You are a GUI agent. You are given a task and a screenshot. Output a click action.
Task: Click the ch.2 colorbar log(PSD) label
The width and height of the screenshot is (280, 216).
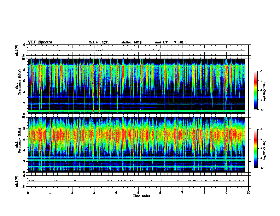pyautogui.click(x=265, y=150)
